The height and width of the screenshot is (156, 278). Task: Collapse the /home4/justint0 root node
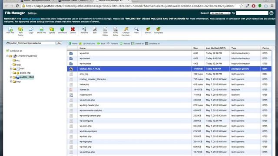[7, 56]
